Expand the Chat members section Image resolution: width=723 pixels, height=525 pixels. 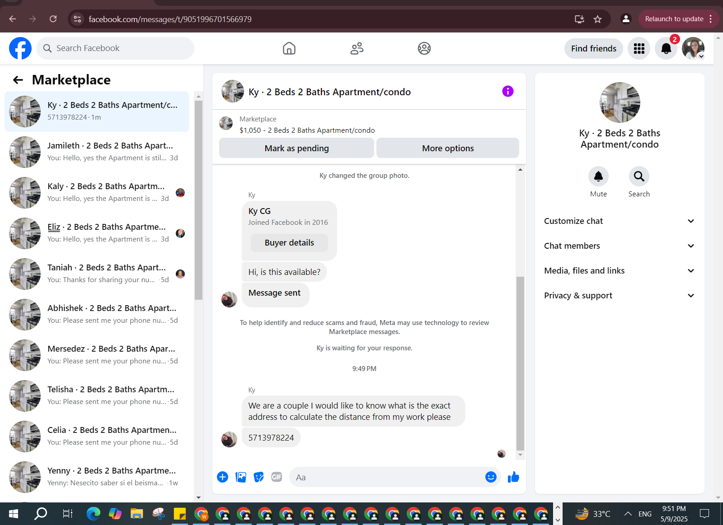click(620, 246)
